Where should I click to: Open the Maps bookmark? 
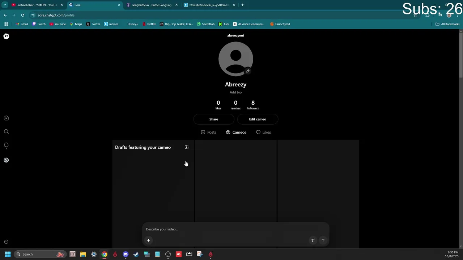[76, 24]
